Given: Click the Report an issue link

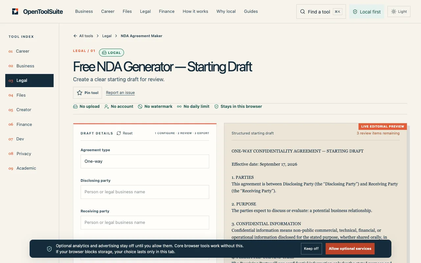Looking at the screenshot, I should [120, 93].
